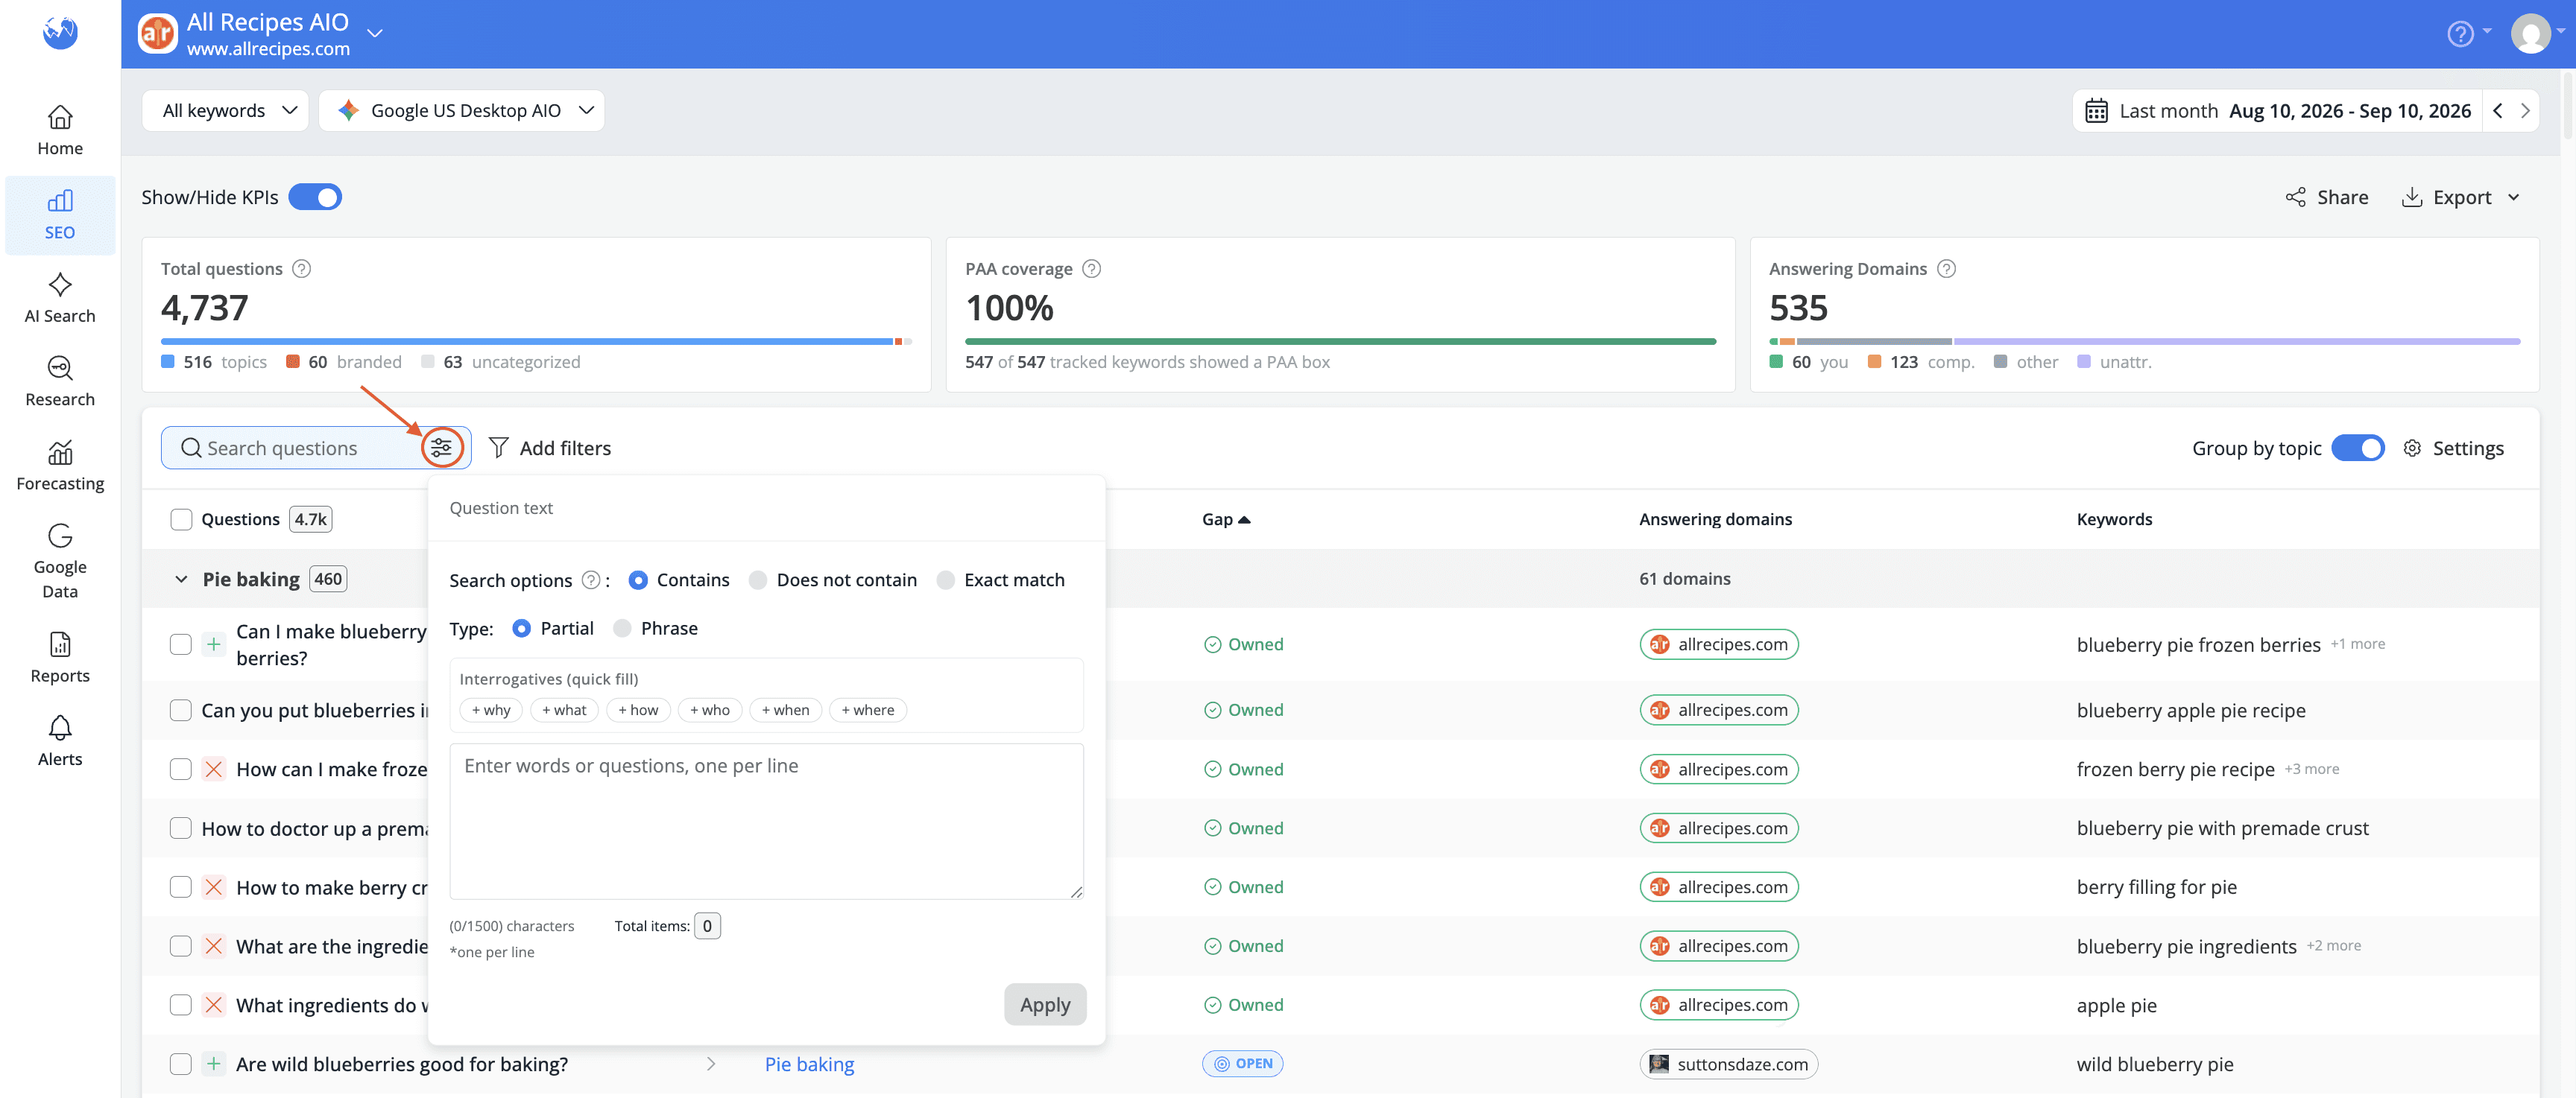
Task: Open the Home section in sidebar
Action: click(60, 130)
